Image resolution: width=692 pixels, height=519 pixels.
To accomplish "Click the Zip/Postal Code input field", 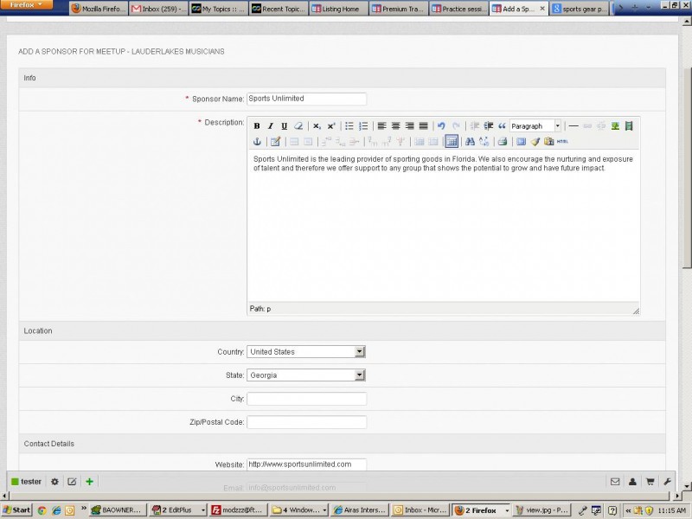I will tap(306, 422).
